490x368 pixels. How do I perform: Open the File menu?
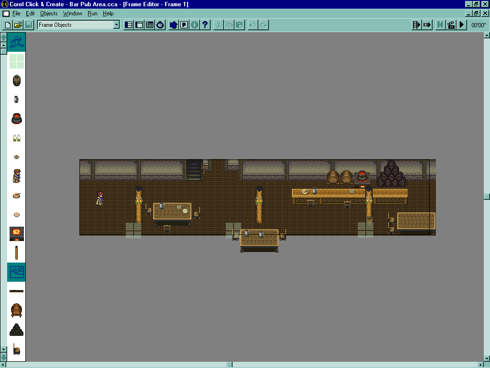point(16,13)
